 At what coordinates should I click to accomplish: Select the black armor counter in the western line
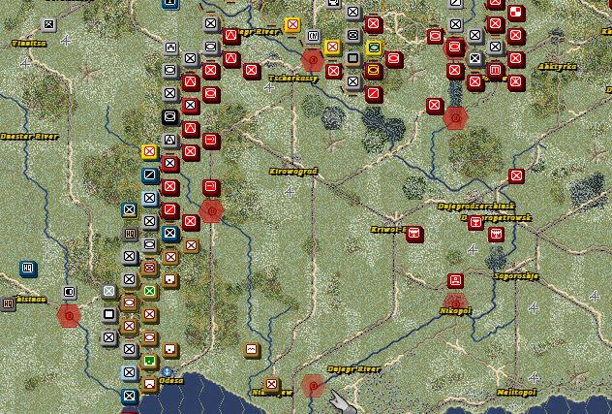[170, 117]
